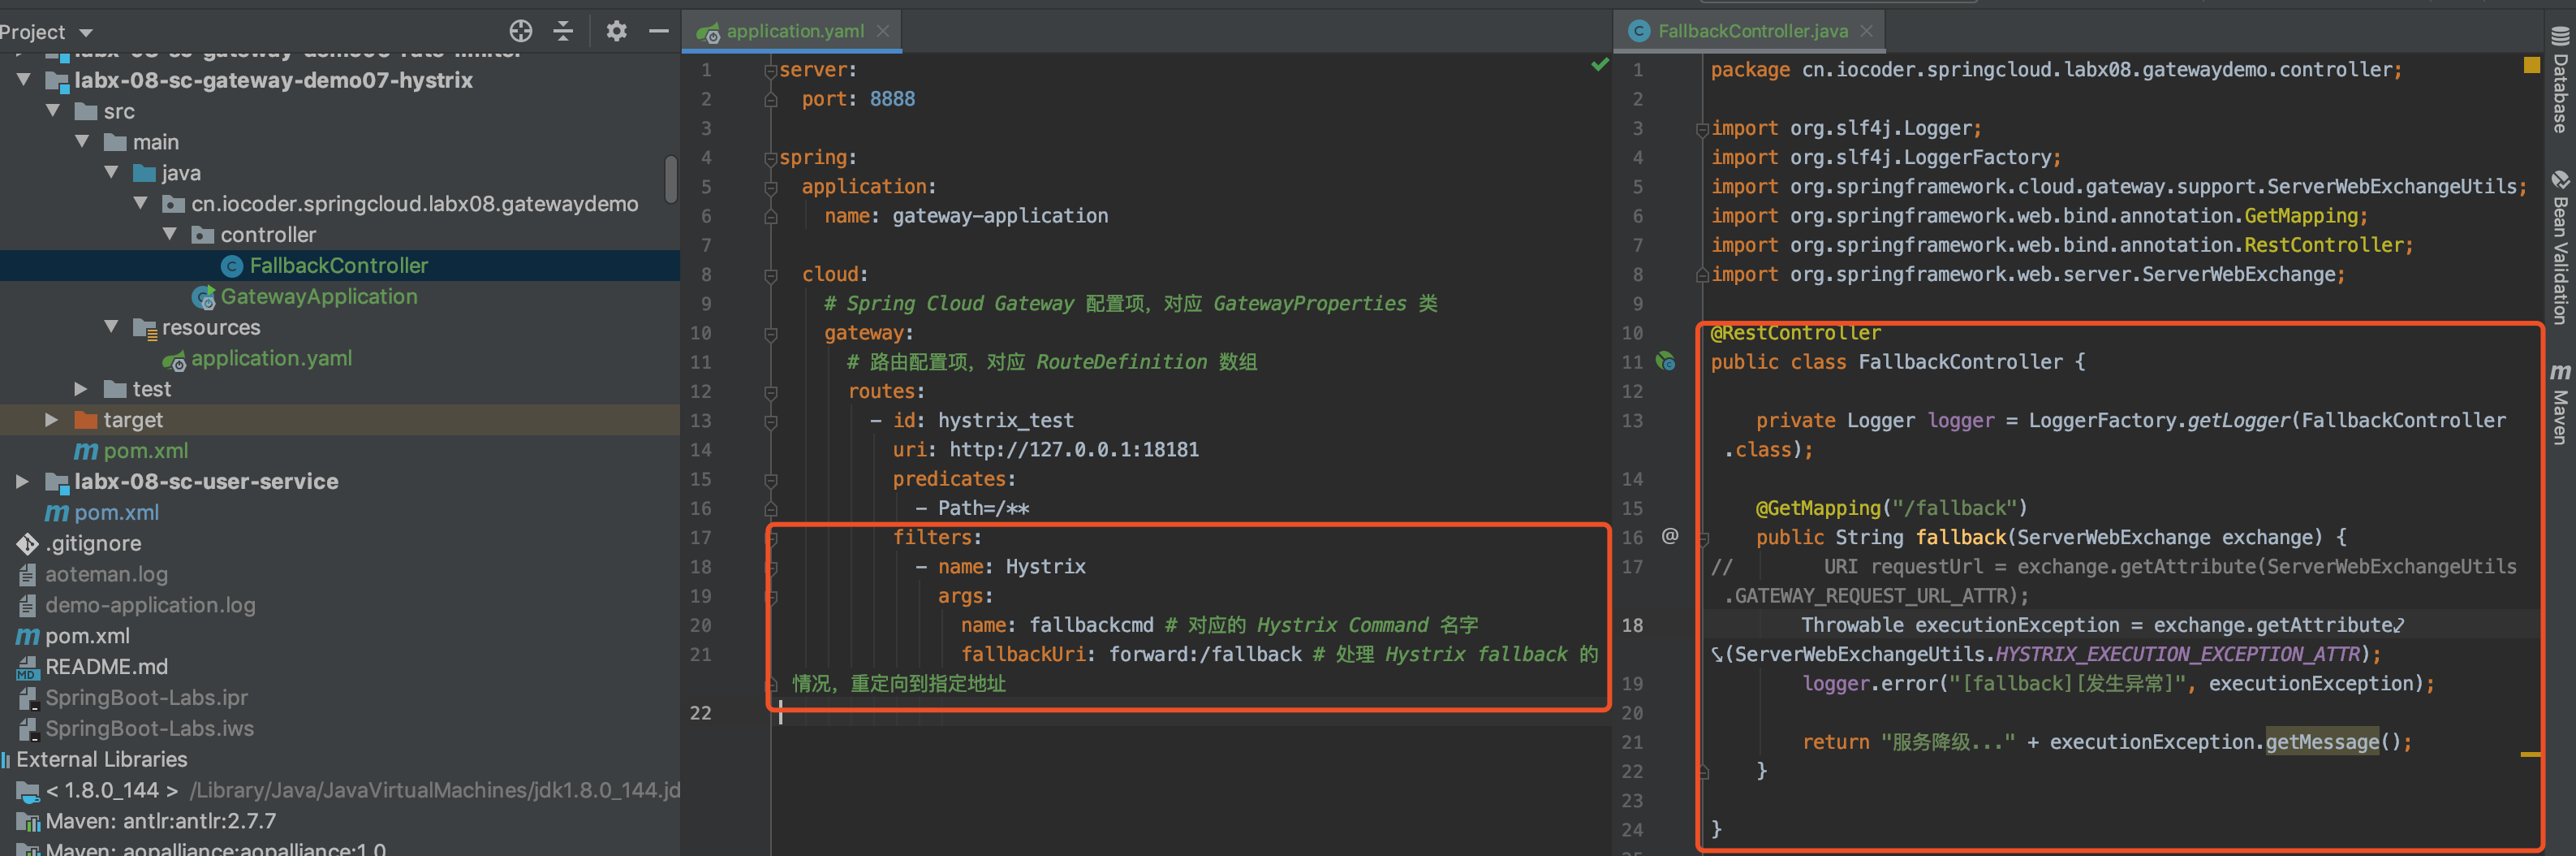Click the green inspection checkmark in application.yaml editor
2576x856 pixels.
tap(1599, 64)
